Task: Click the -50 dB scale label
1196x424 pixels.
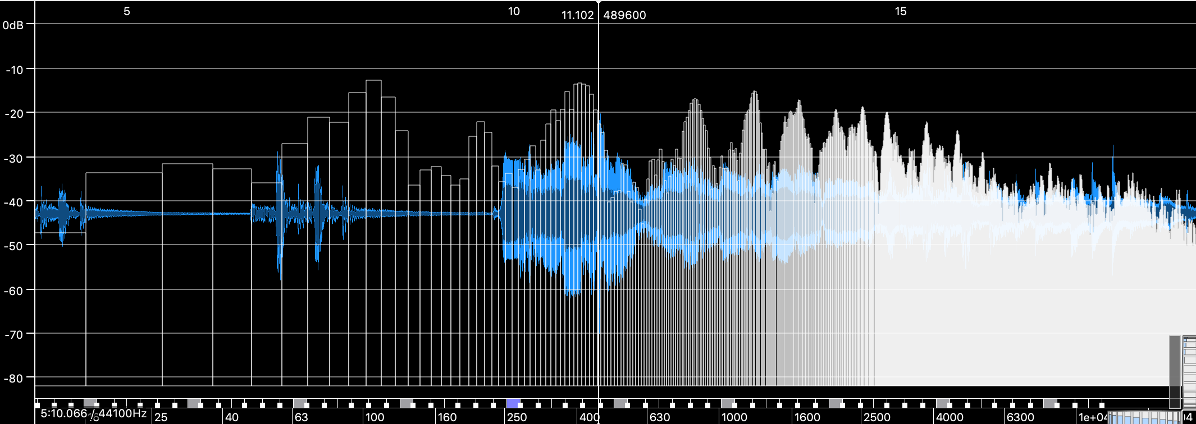Action: click(x=14, y=246)
